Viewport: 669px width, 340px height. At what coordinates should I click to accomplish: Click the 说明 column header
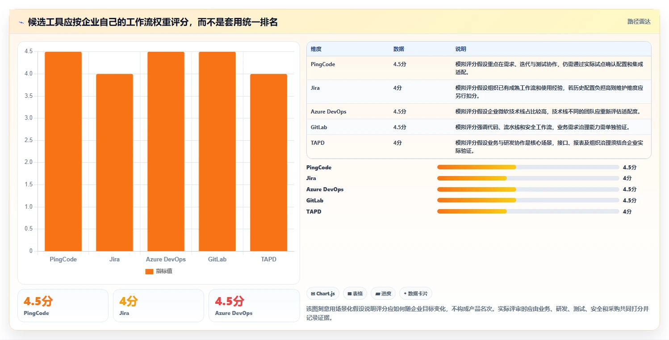pyautogui.click(x=461, y=49)
